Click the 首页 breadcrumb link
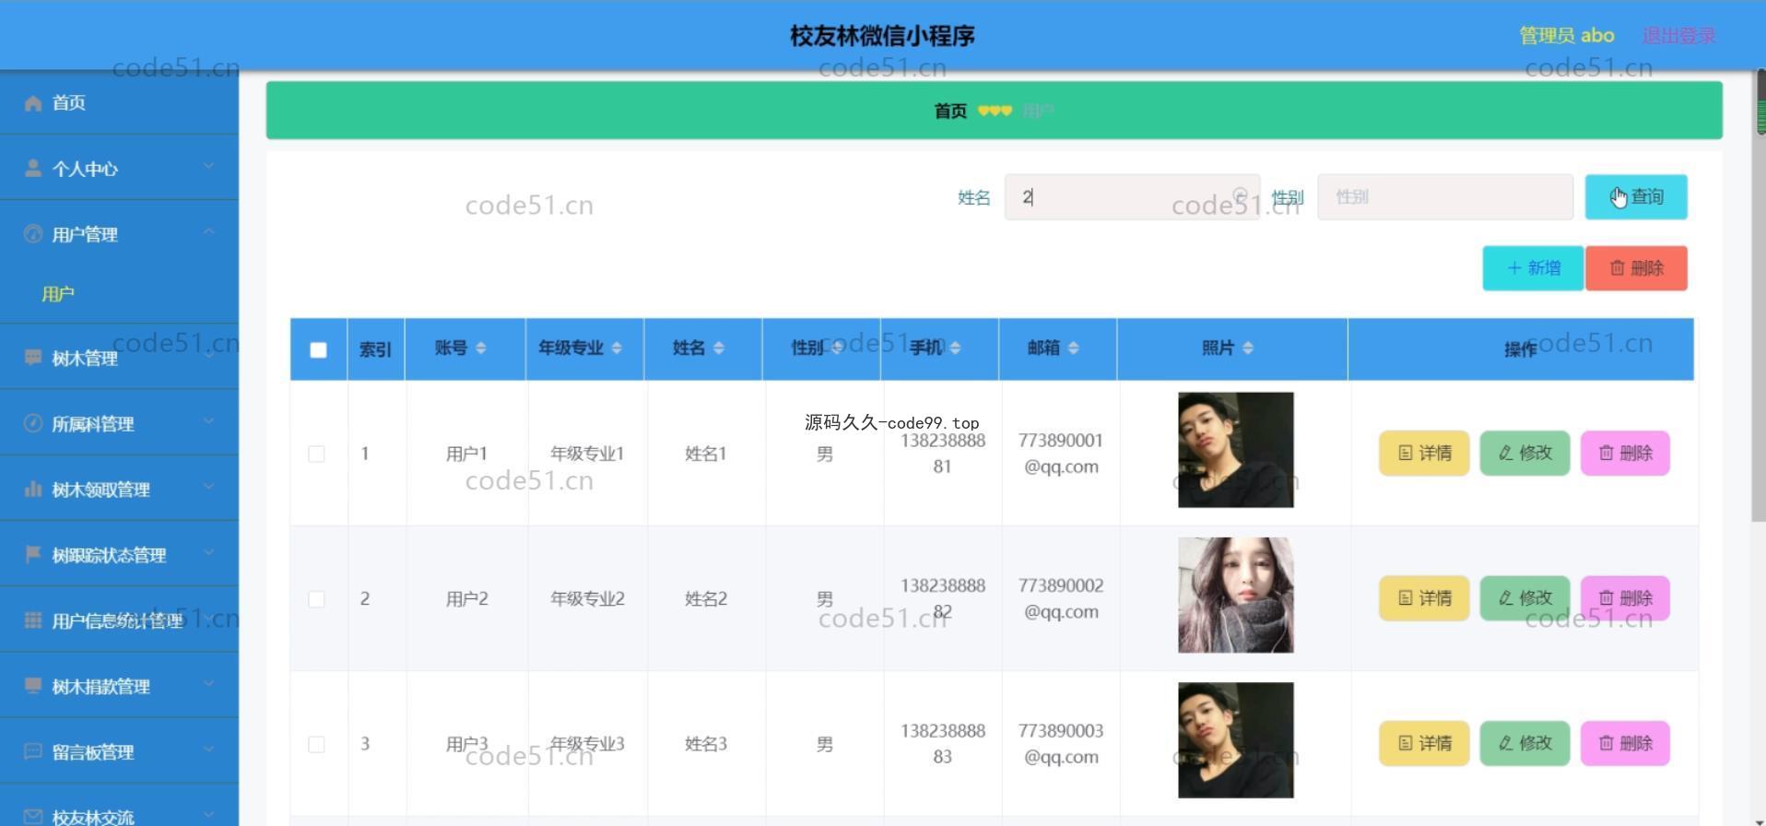This screenshot has width=1766, height=826. point(950,112)
